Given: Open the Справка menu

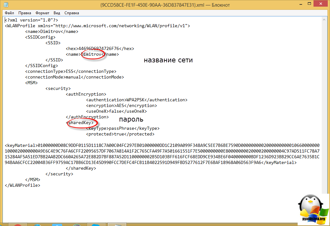Looking at the screenshot, I should coord(72,13).
